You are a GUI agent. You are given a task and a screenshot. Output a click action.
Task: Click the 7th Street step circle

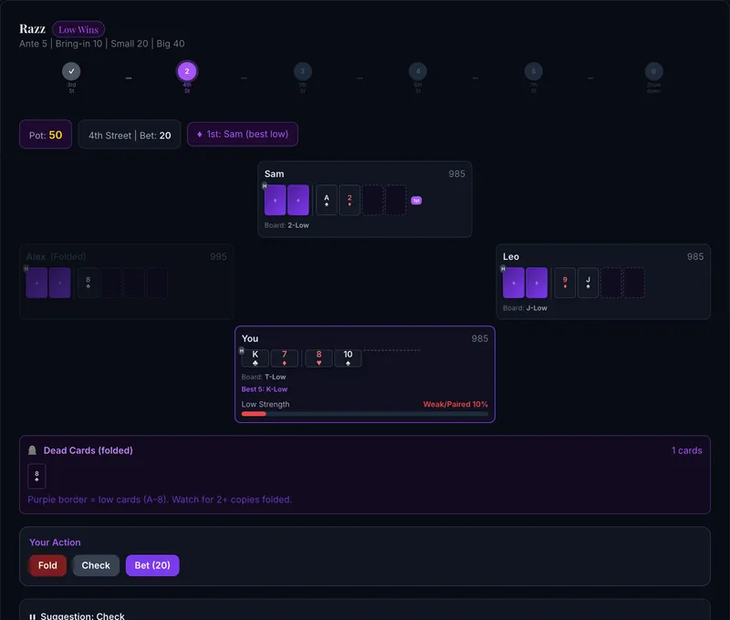click(534, 71)
